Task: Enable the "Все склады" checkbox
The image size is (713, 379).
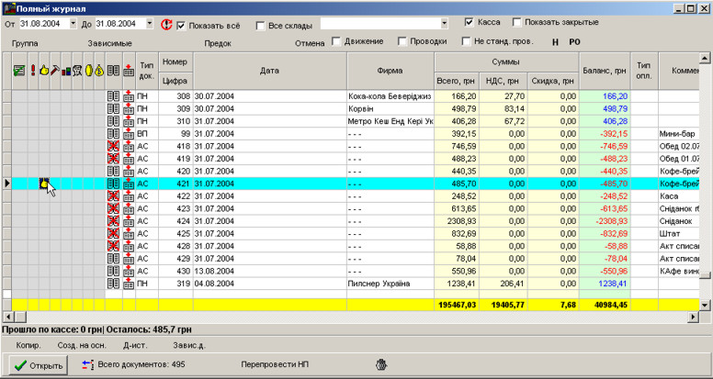Action: click(x=261, y=24)
